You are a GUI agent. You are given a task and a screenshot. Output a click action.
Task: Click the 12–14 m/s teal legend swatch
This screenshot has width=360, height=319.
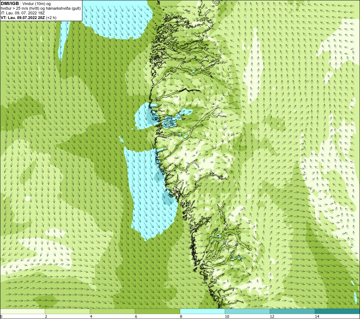click(292, 311)
